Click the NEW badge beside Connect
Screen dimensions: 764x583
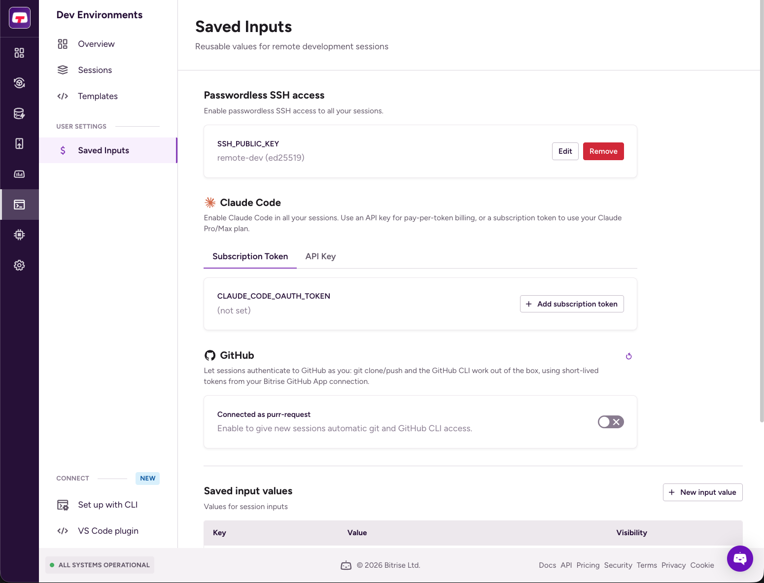click(147, 479)
